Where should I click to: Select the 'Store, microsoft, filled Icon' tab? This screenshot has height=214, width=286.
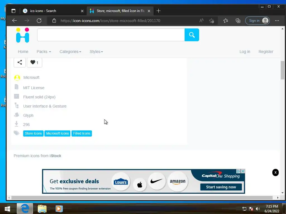(x=120, y=11)
